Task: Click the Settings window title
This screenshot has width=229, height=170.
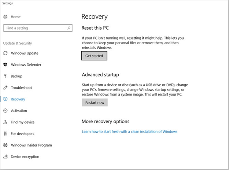Action: point(7,3)
